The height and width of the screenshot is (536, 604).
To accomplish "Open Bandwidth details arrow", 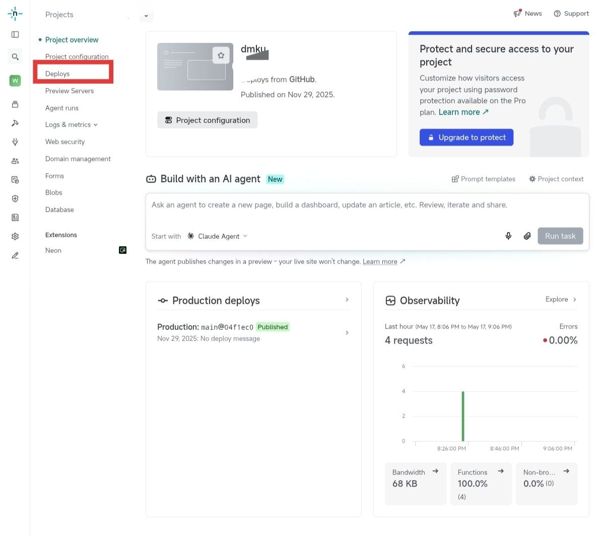I will 435,471.
